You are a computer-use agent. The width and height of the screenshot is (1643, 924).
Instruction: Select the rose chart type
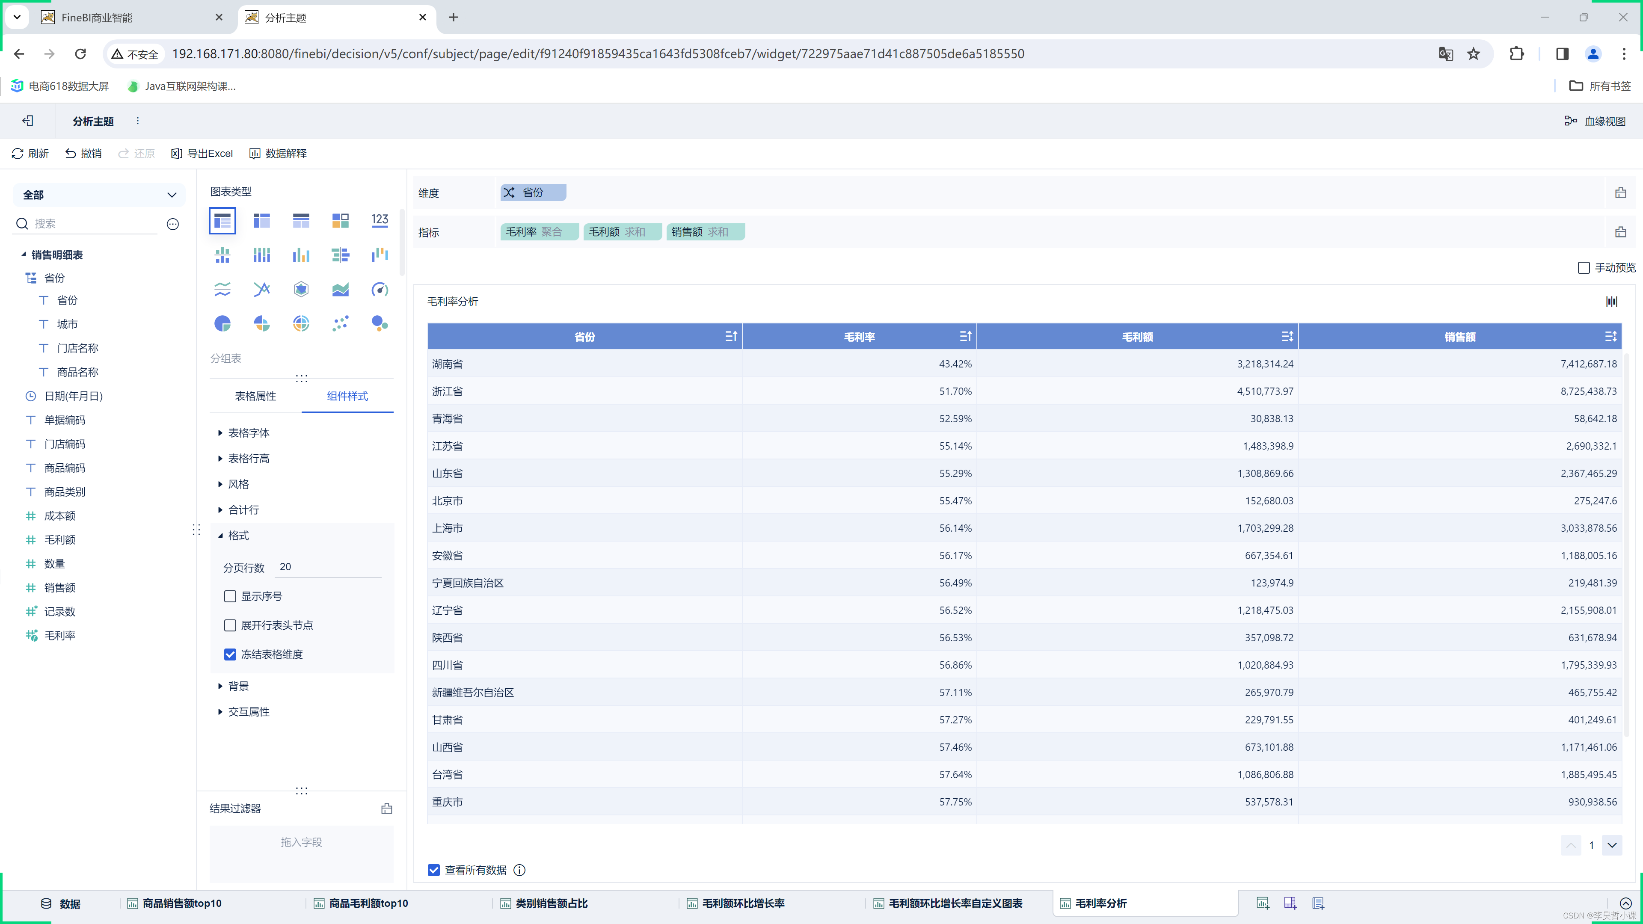tap(301, 324)
